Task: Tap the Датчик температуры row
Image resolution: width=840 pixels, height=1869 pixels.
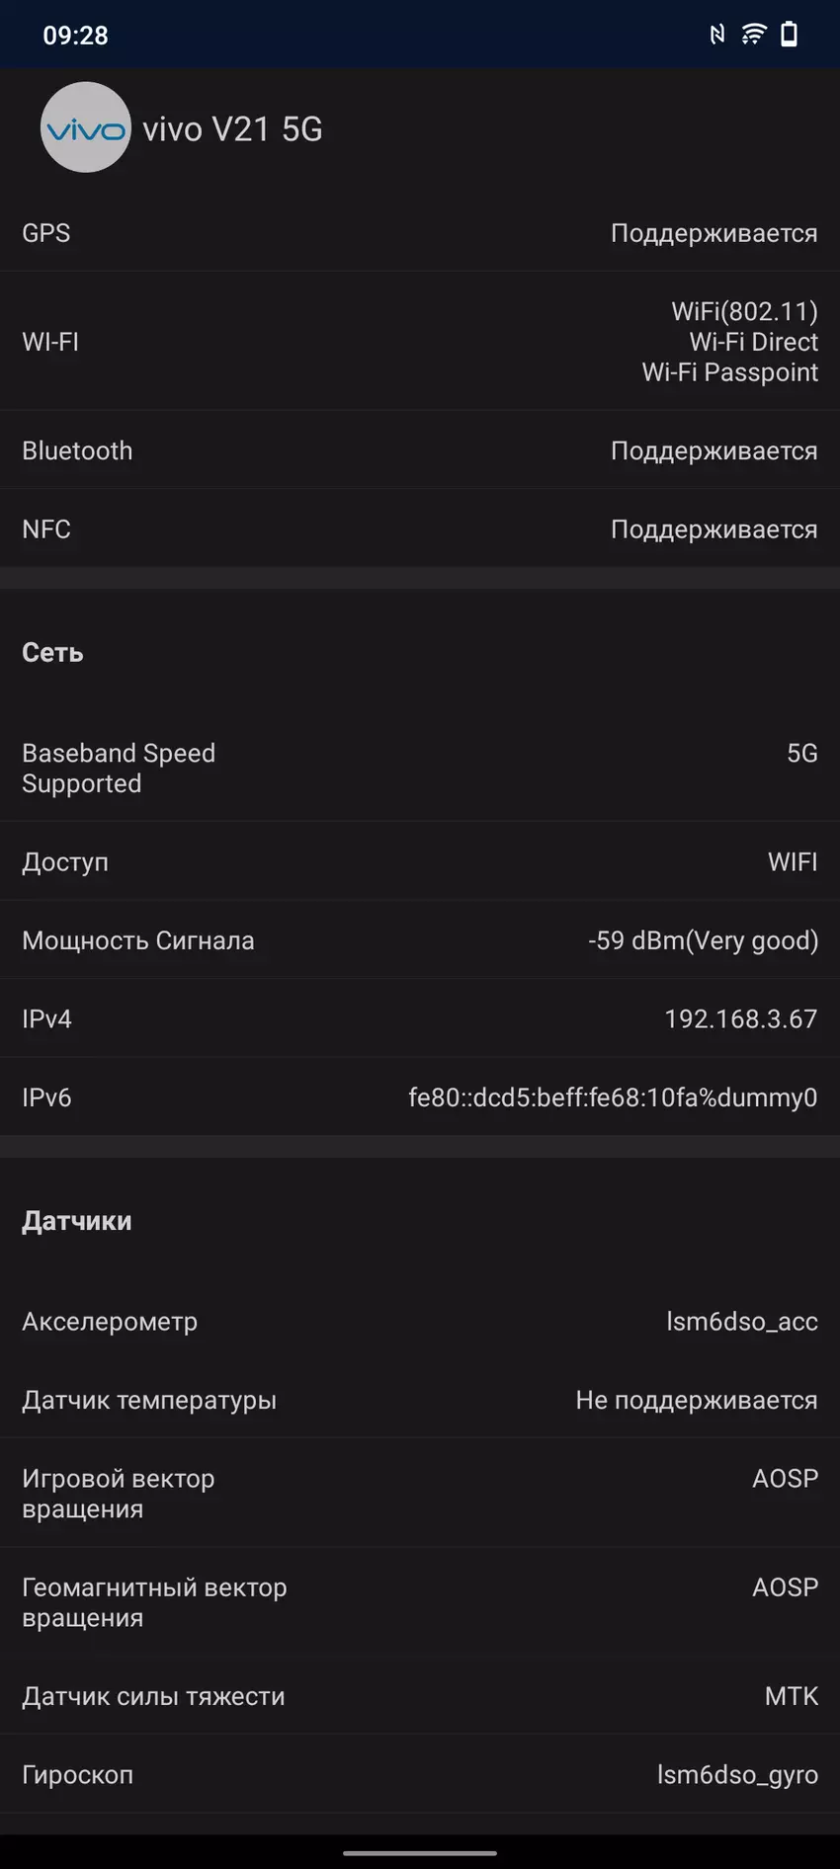Action: 420,1400
